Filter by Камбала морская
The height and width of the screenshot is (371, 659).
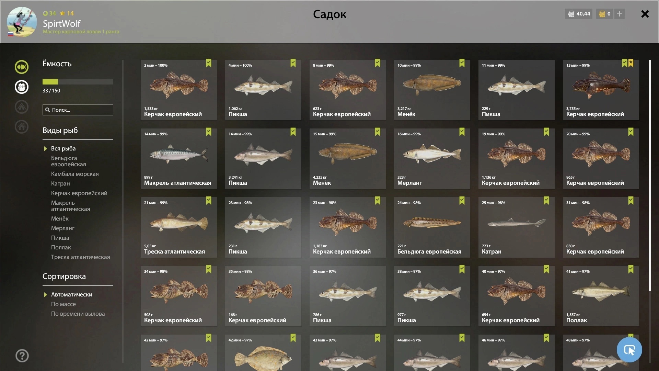75,174
